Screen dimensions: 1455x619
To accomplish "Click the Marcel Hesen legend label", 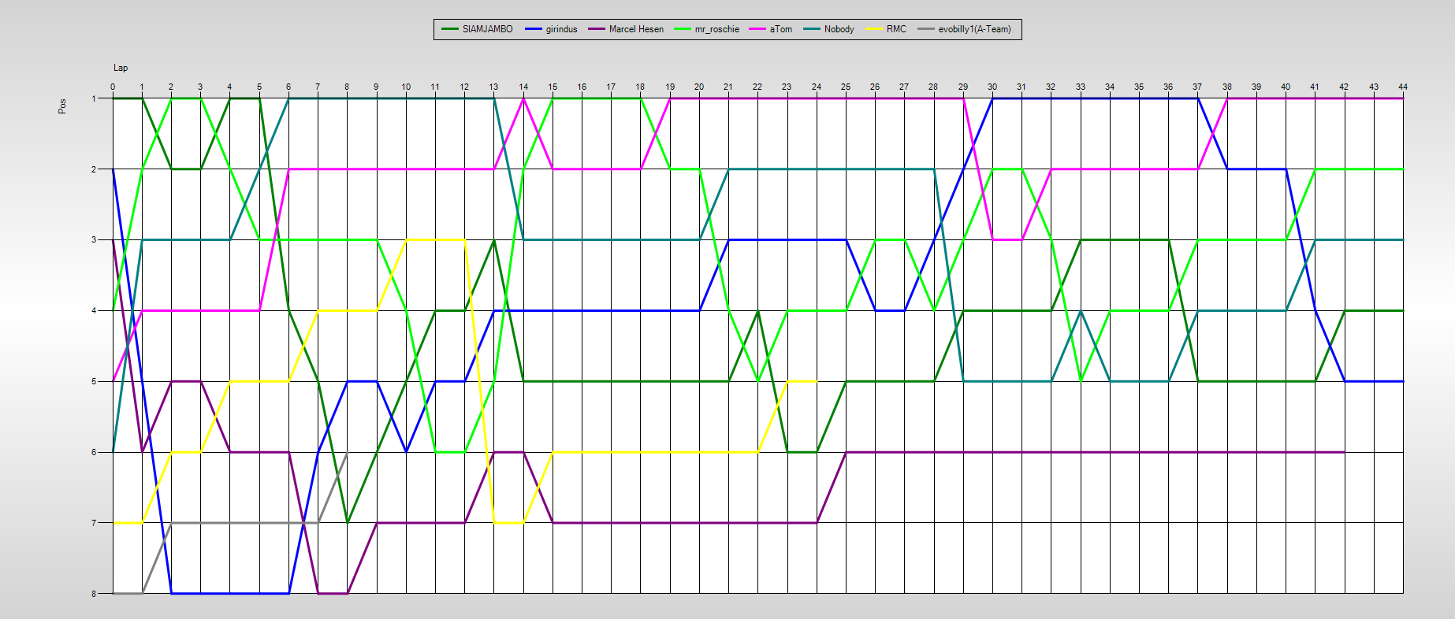I will 636,29.
